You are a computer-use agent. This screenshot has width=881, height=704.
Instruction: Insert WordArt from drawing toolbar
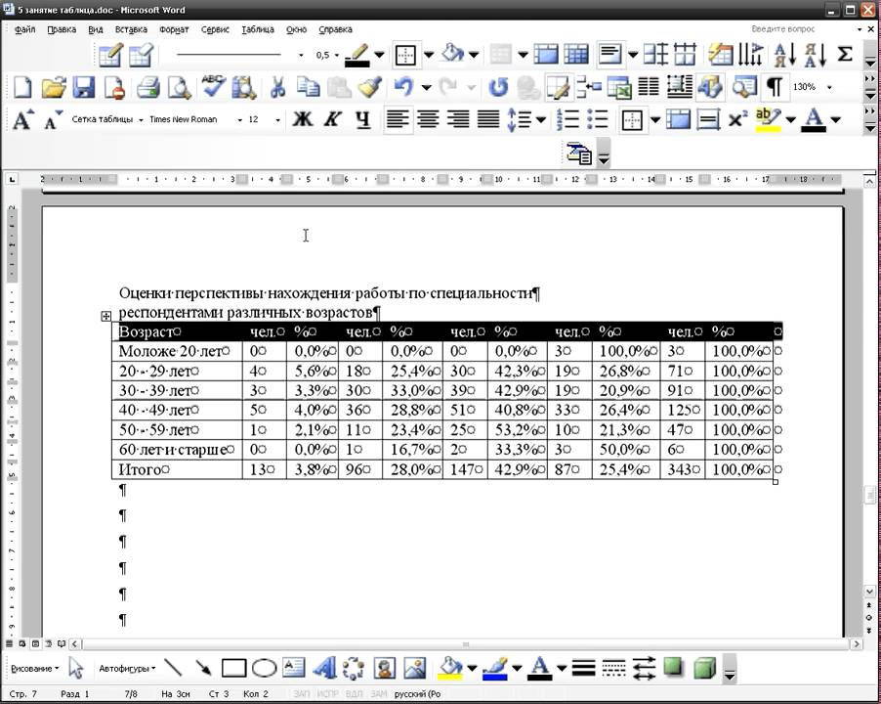point(324,669)
